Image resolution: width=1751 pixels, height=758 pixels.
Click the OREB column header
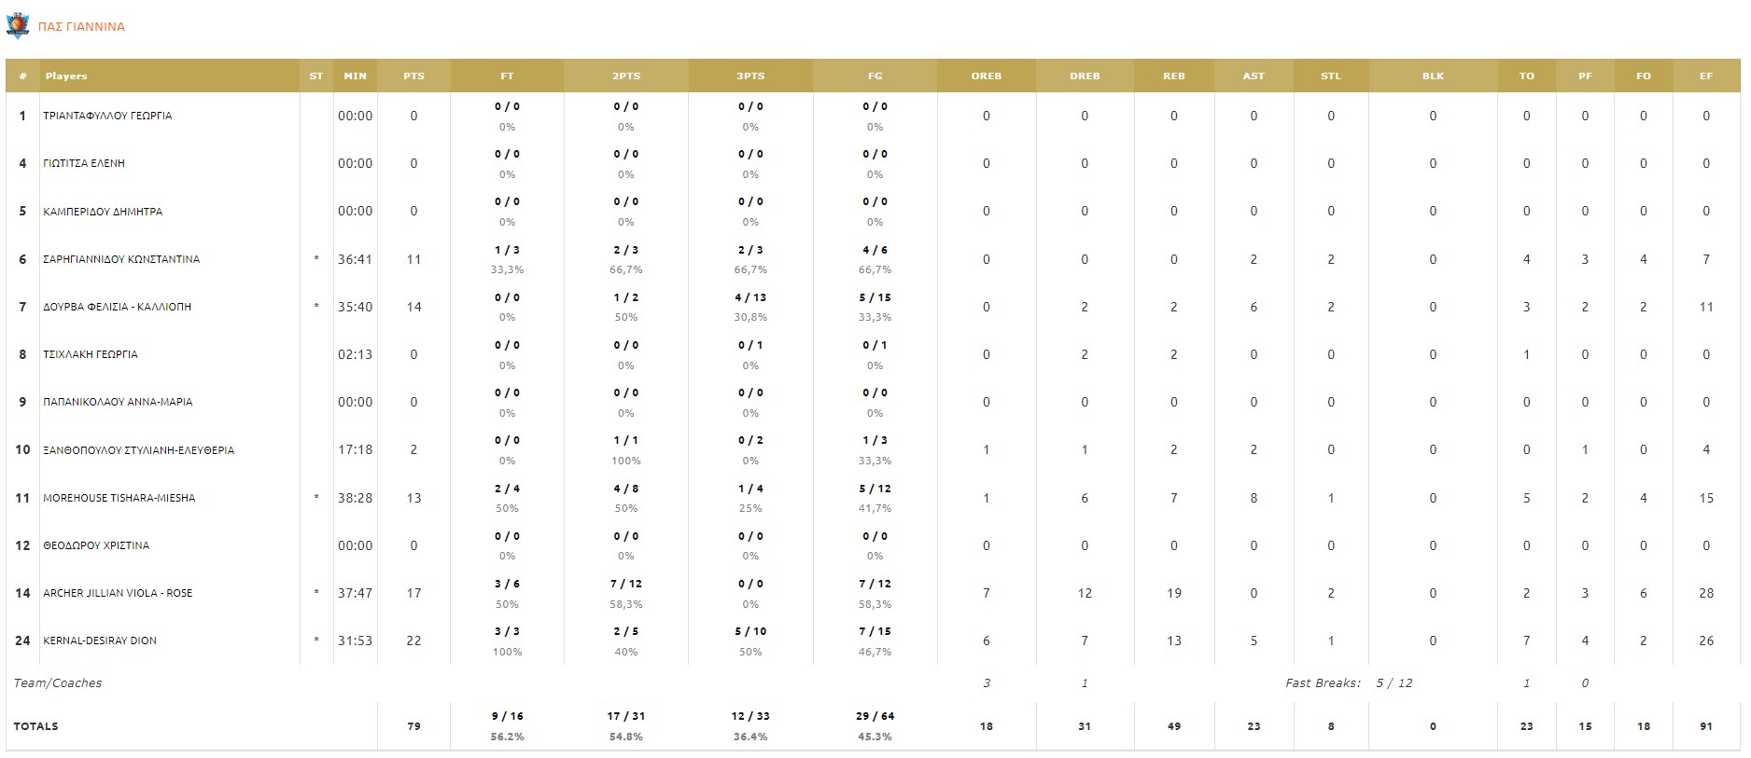(986, 76)
